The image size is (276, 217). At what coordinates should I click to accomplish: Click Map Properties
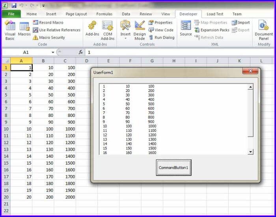coord(211,22)
